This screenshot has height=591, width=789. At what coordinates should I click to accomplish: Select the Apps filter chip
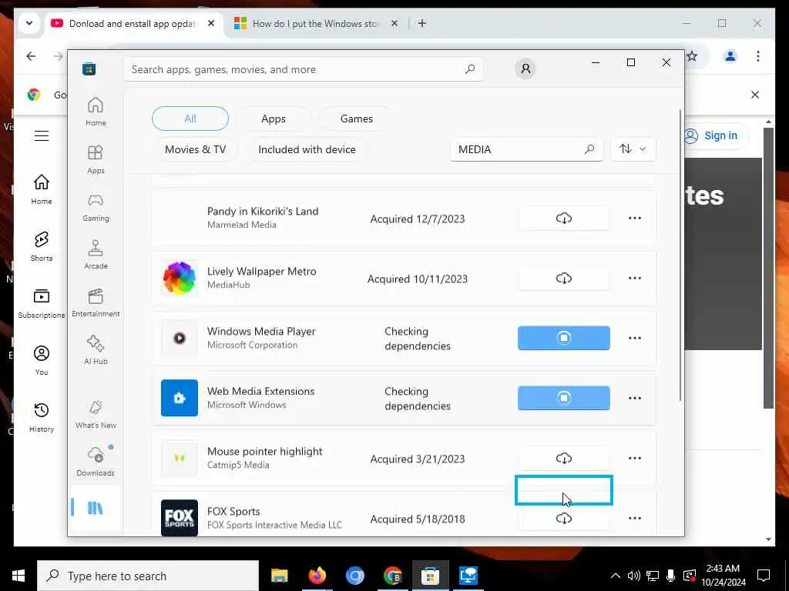click(x=274, y=119)
